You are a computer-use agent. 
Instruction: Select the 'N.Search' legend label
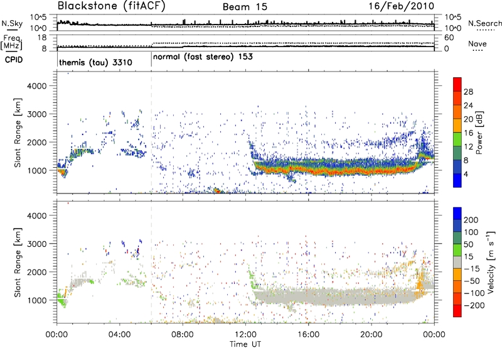[x=484, y=23]
